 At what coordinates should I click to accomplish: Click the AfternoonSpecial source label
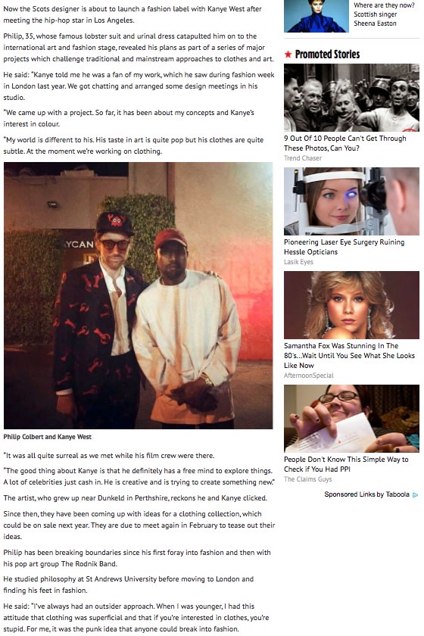pyautogui.click(x=309, y=376)
